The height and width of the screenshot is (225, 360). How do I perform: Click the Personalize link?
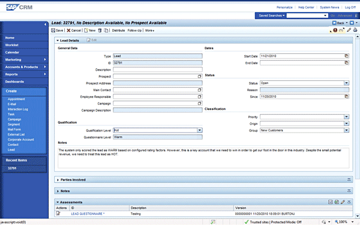[284, 7]
